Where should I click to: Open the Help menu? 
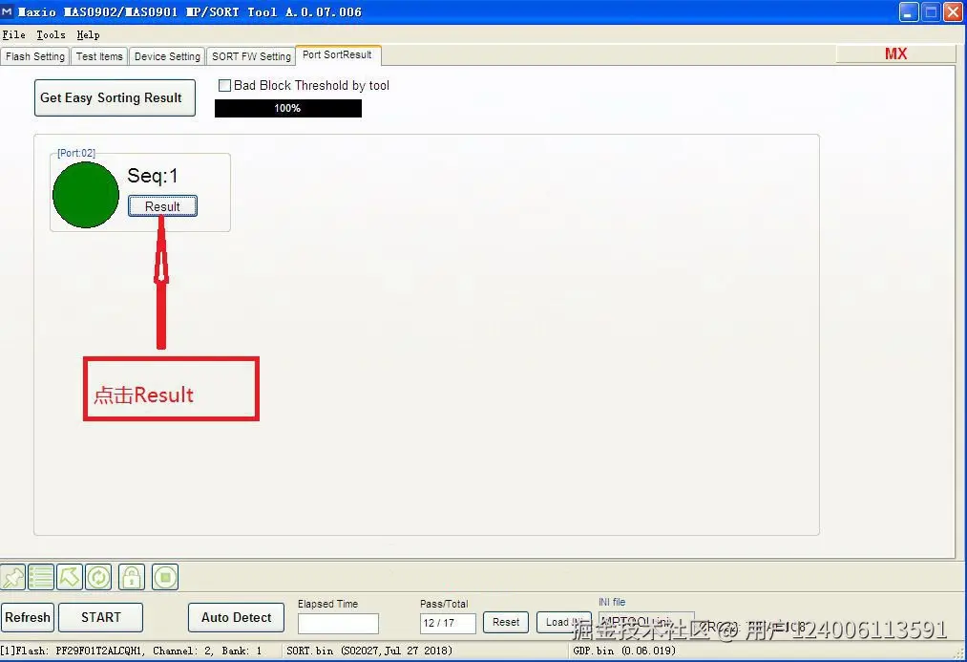coord(88,35)
